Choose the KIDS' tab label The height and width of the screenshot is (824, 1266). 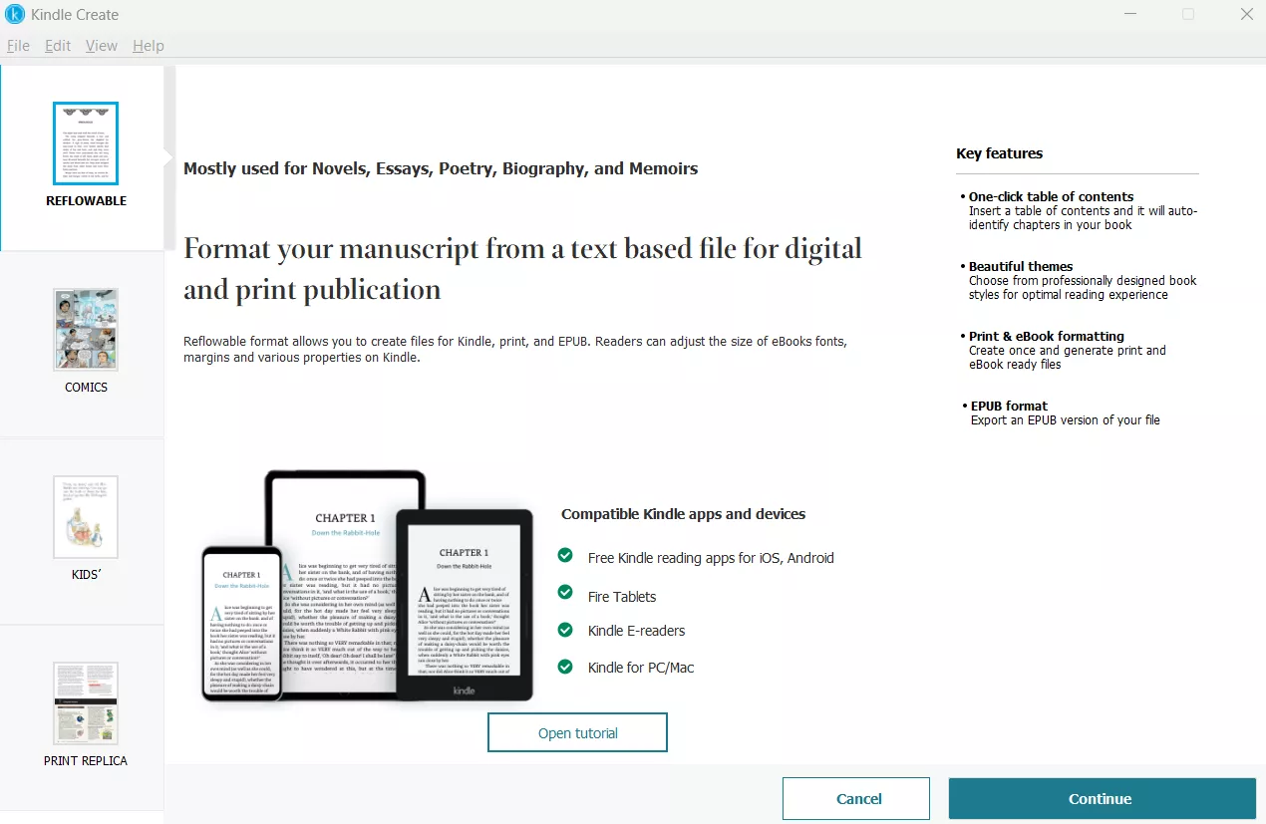click(x=86, y=574)
